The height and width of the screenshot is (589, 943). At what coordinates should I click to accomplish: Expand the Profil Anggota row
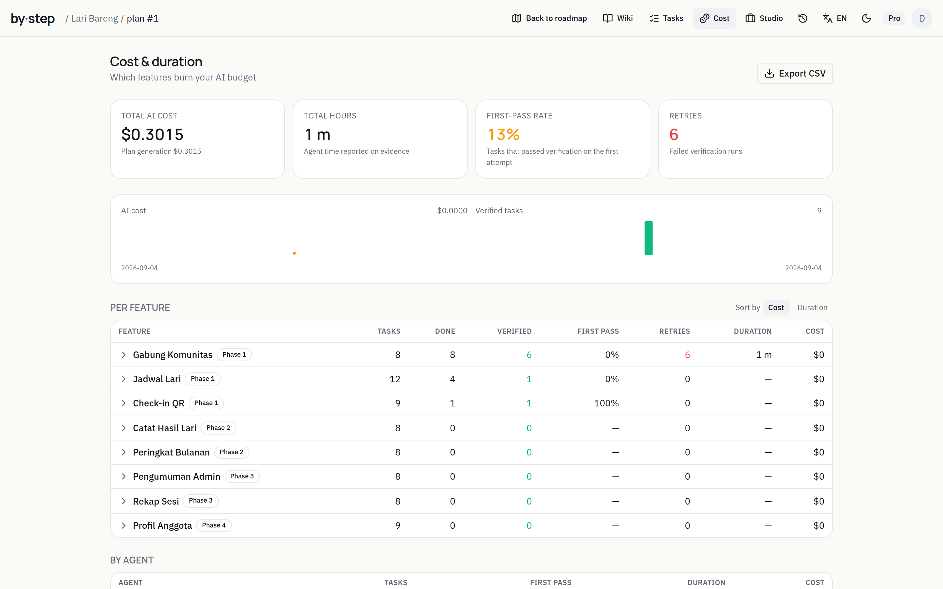point(123,525)
